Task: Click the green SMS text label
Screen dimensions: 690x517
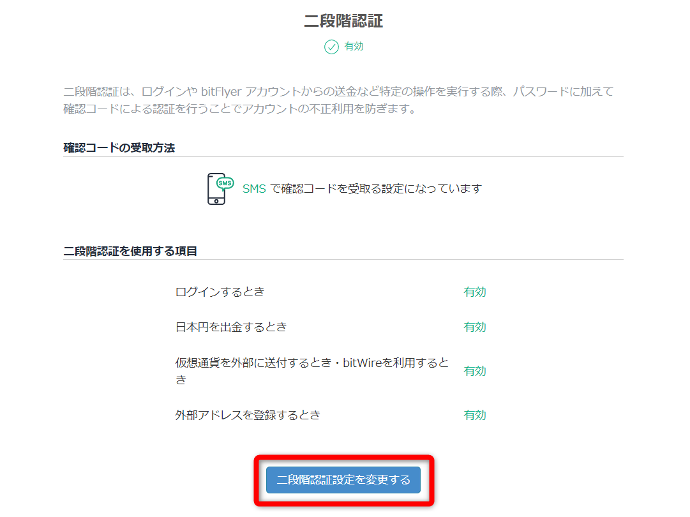Action: point(254,189)
